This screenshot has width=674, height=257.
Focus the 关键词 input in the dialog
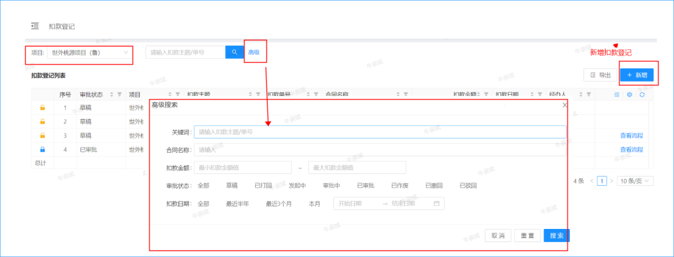380,132
